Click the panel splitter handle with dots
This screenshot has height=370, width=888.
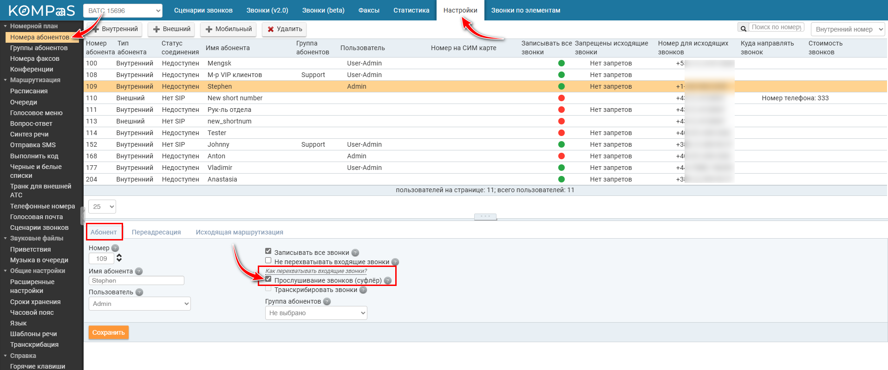(485, 217)
